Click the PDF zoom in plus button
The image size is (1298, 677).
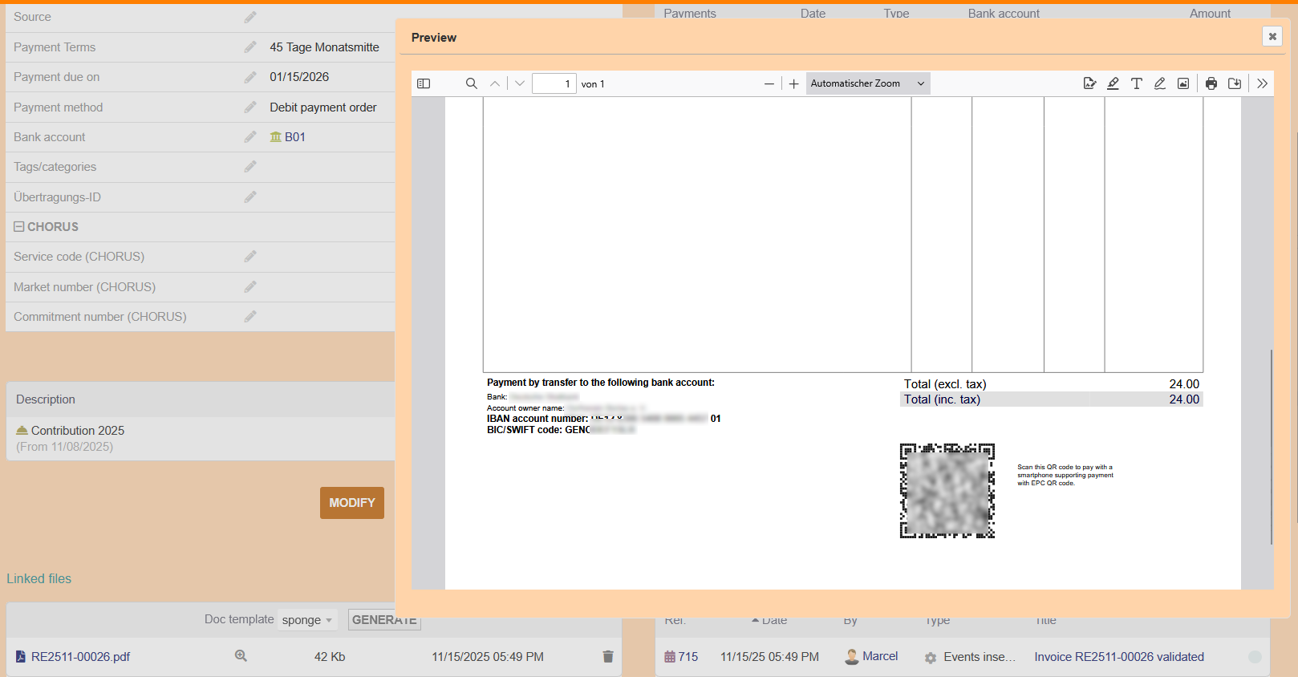[794, 83]
